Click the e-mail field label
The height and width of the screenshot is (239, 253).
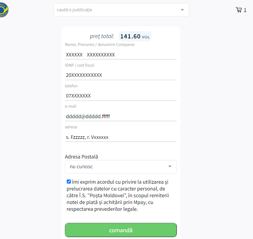click(x=71, y=106)
